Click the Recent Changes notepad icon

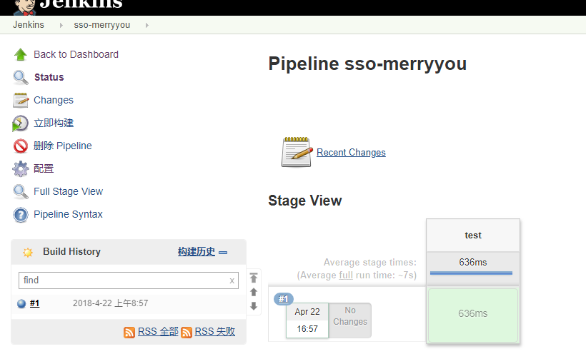click(x=297, y=152)
